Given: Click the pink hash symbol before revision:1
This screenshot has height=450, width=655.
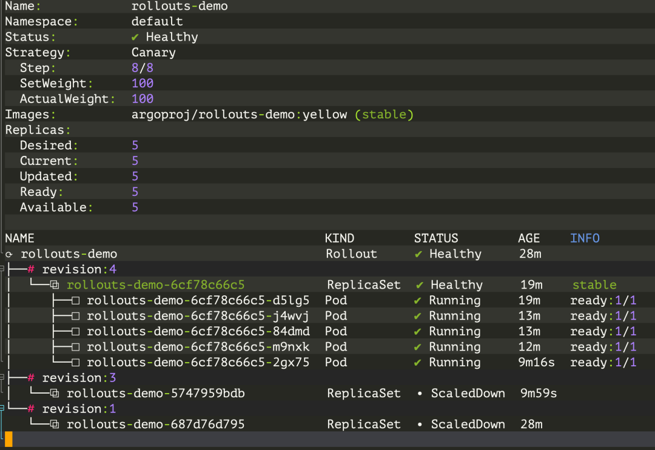Looking at the screenshot, I should 31,409.
